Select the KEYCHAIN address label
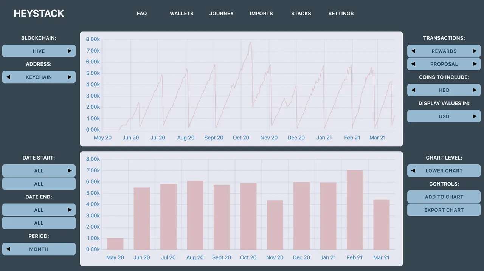484x271 pixels. (x=39, y=77)
